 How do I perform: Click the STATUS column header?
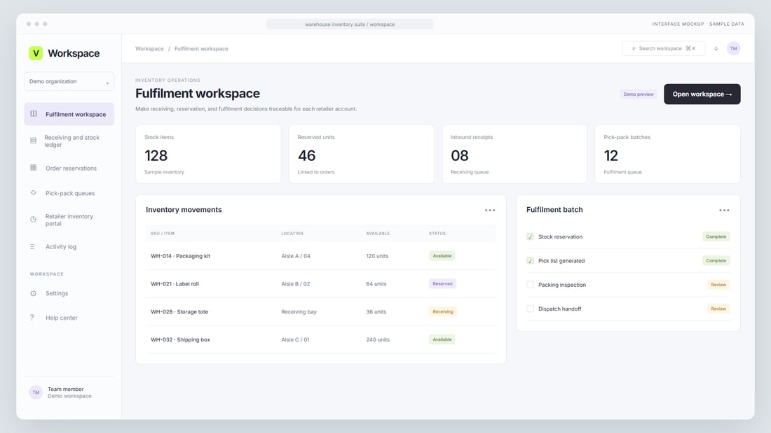tap(437, 233)
